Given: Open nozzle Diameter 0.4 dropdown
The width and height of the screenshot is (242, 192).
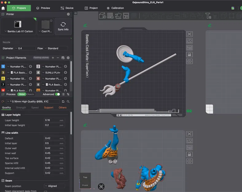Looking at the screenshot, I should point(25,48).
